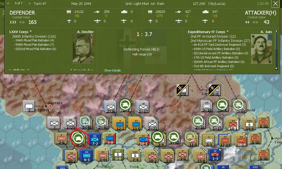Select unknown unit counter at La Spezia
Viewport: 282px width, 169px height.
(29, 106)
